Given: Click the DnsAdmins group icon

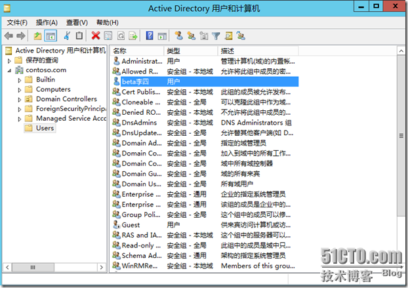Looking at the screenshot, I should point(116,122).
